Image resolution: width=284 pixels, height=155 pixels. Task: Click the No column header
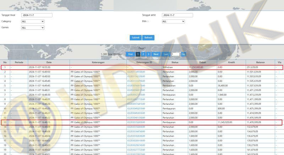5,62
